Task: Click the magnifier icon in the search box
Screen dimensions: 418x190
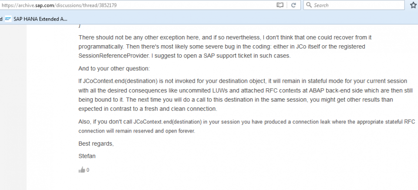Action: 308,5
